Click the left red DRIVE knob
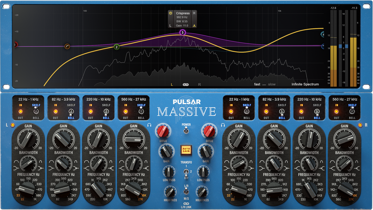 pyautogui.click(x=163, y=131)
